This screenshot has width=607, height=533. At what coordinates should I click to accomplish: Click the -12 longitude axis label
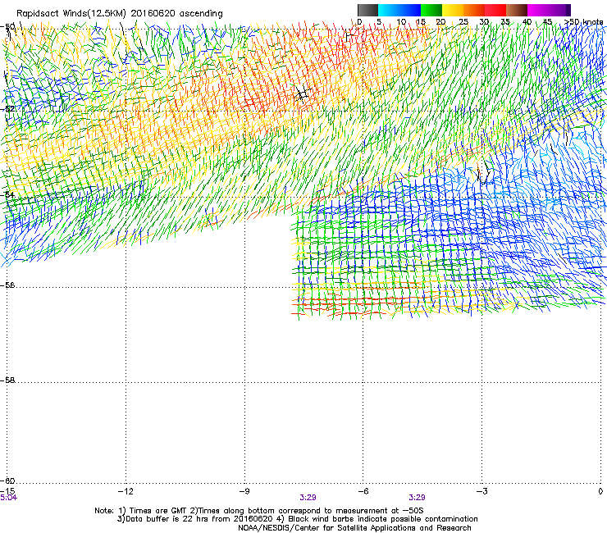pyautogui.click(x=126, y=491)
